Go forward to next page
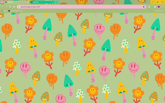165x103 pixels. click(6, 7)
